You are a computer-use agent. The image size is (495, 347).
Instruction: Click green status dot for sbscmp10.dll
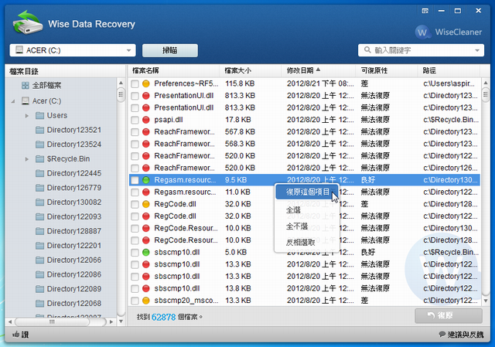click(145, 252)
